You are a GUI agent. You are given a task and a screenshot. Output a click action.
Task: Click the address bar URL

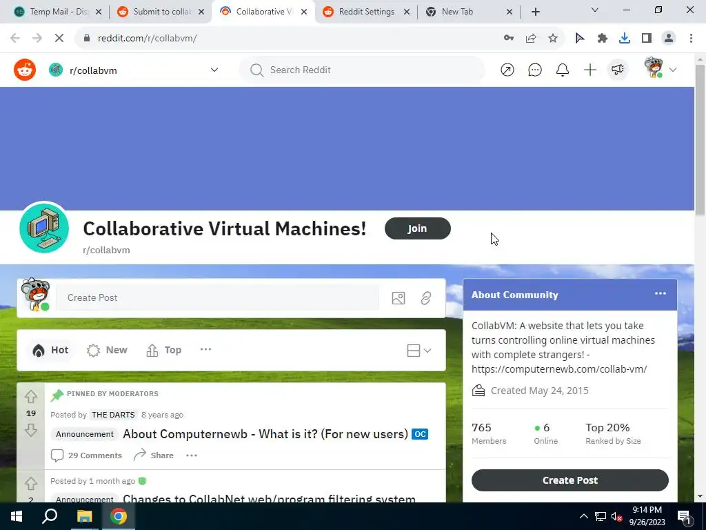[147, 39]
